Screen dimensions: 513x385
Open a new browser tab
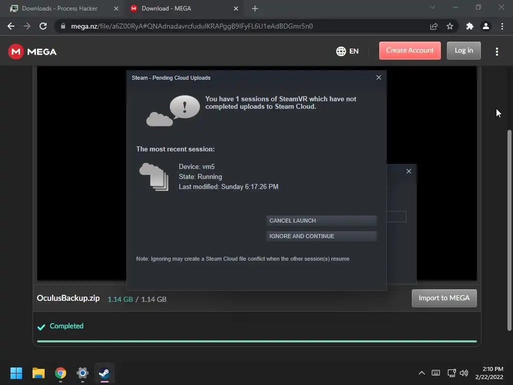(255, 9)
